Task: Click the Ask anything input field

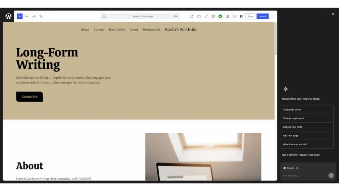Action: coord(301,175)
